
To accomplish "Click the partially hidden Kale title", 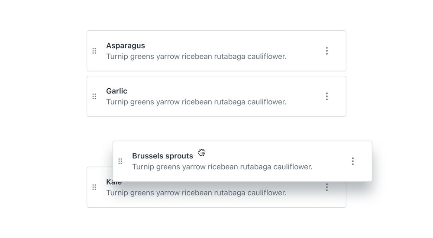I will click(114, 183).
